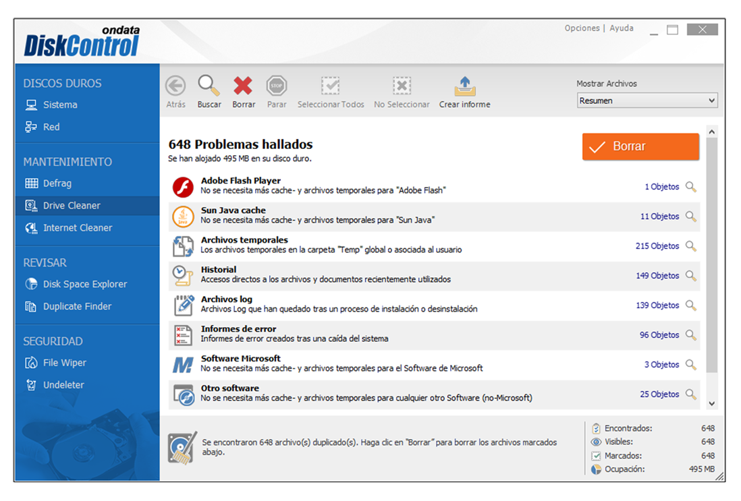Open the 215 Objetos link
This screenshot has width=741, height=501.
point(657,246)
